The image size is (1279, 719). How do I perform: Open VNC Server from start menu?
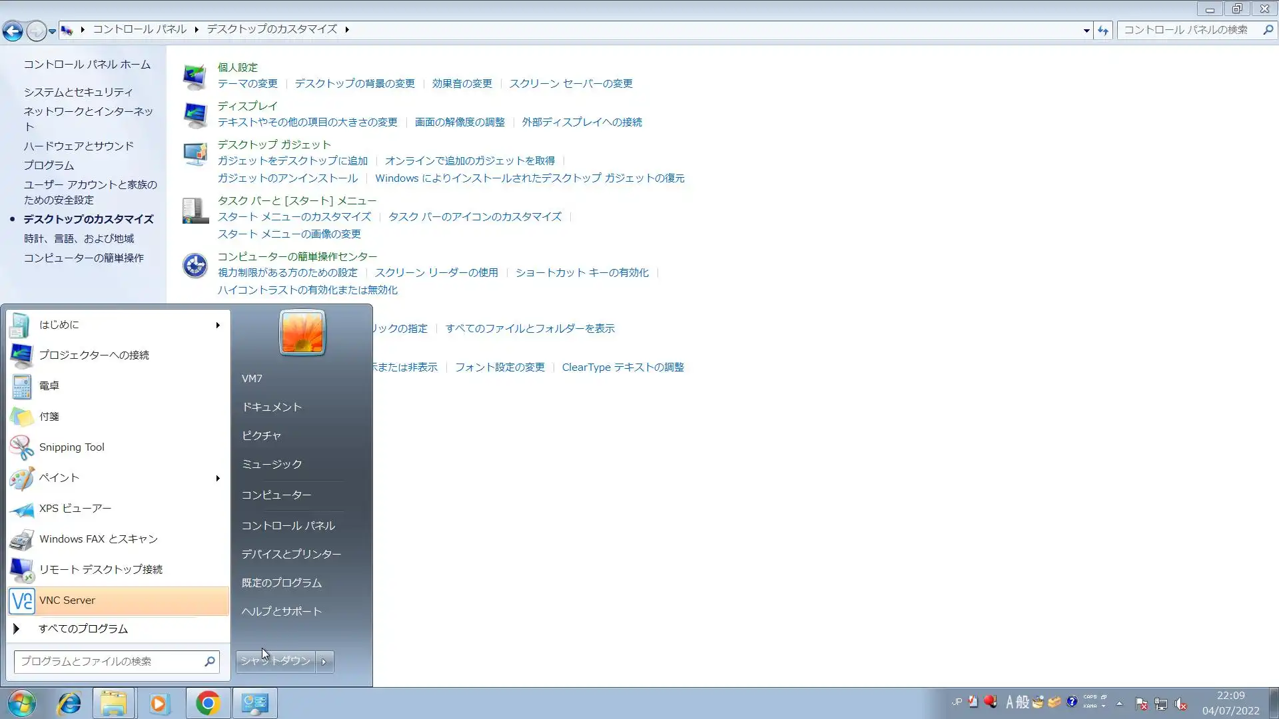pyautogui.click(x=67, y=600)
